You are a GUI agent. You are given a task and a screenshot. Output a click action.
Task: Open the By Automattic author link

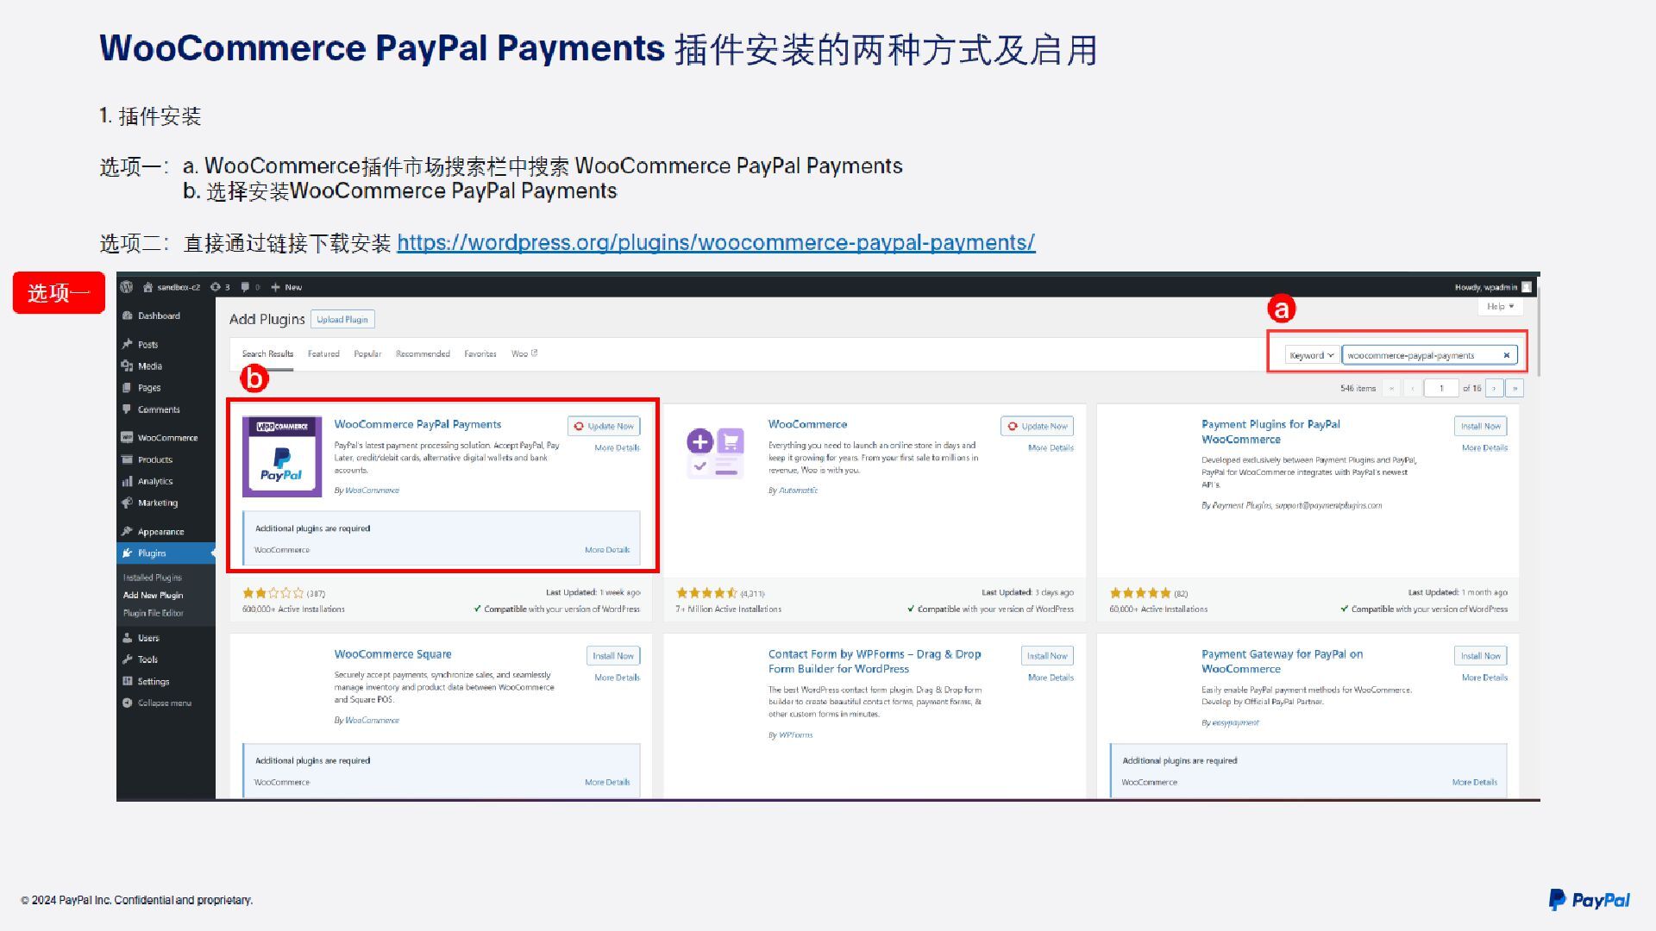point(798,490)
